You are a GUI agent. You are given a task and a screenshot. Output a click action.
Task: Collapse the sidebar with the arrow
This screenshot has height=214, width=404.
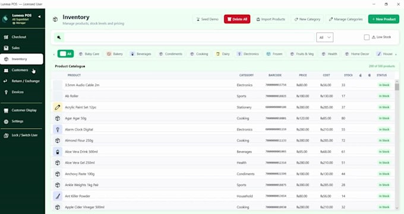coord(39,17)
